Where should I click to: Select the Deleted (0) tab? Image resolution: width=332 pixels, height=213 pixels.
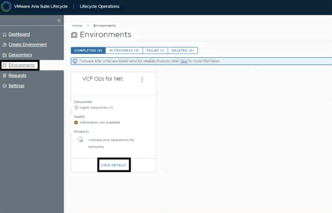click(x=183, y=51)
